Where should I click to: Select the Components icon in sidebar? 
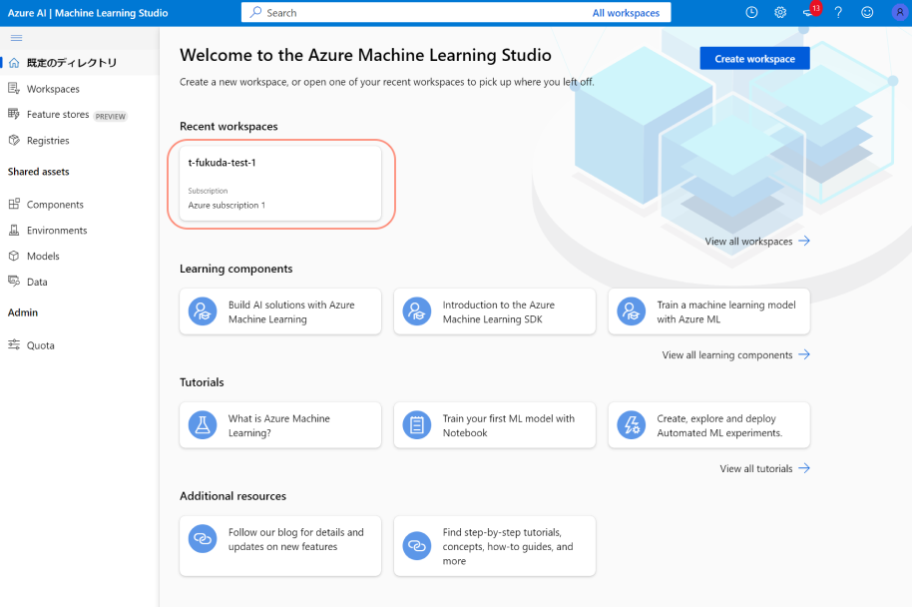tap(14, 205)
